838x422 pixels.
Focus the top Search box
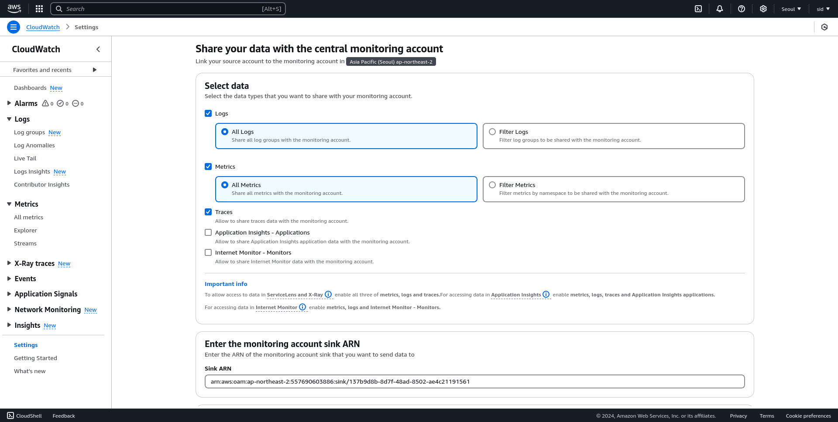168,9
